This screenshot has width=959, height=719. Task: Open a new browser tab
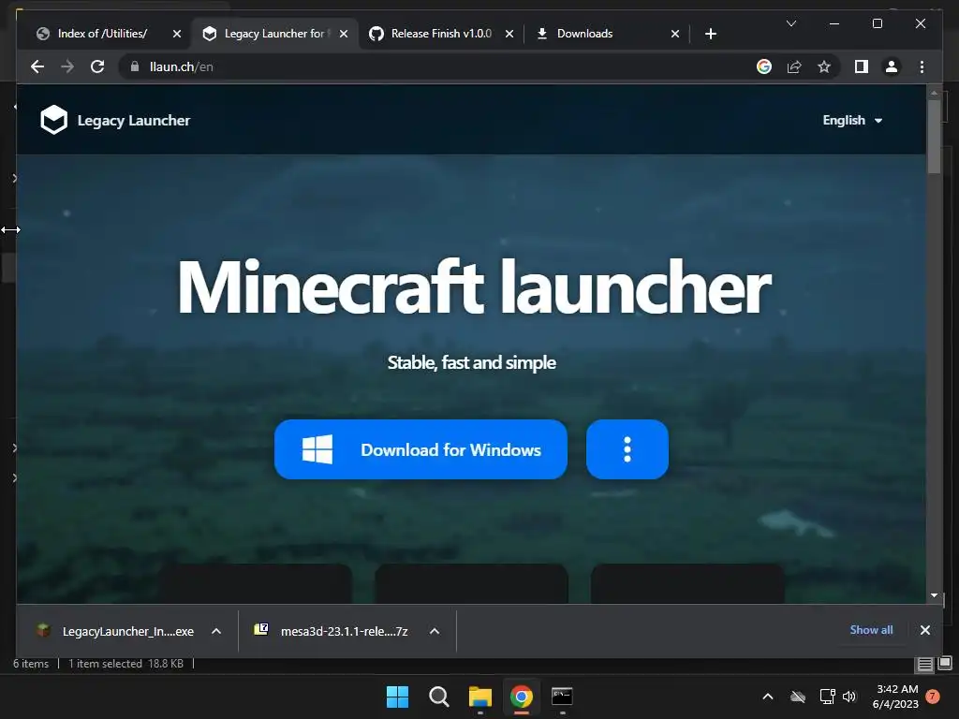click(710, 34)
